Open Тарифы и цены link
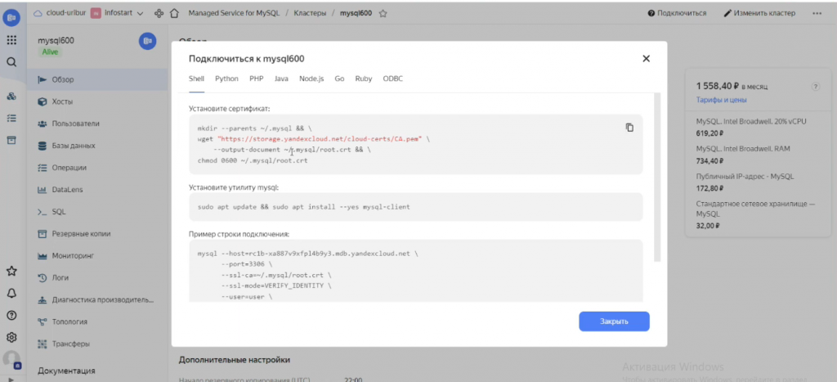837x382 pixels. (x=721, y=100)
